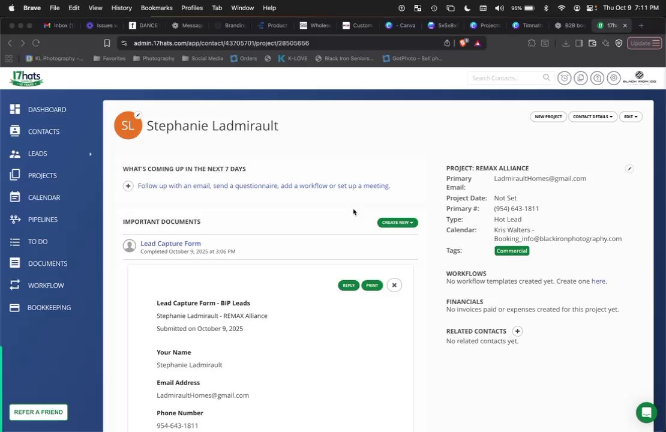Open a new browser tab plus
This screenshot has height=432, width=666.
coord(641,25)
